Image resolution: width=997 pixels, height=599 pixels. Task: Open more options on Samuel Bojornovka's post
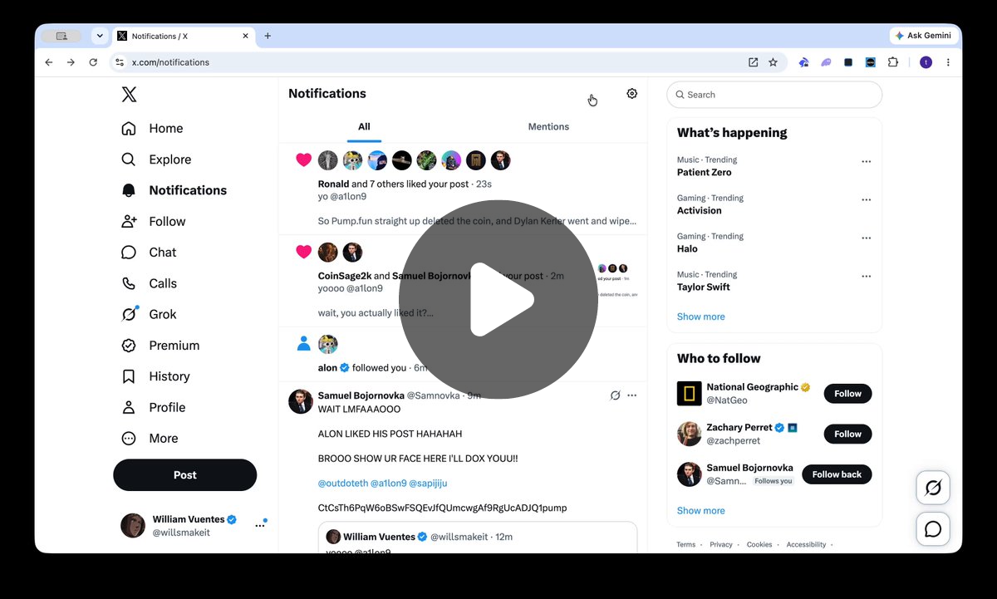[x=632, y=395]
